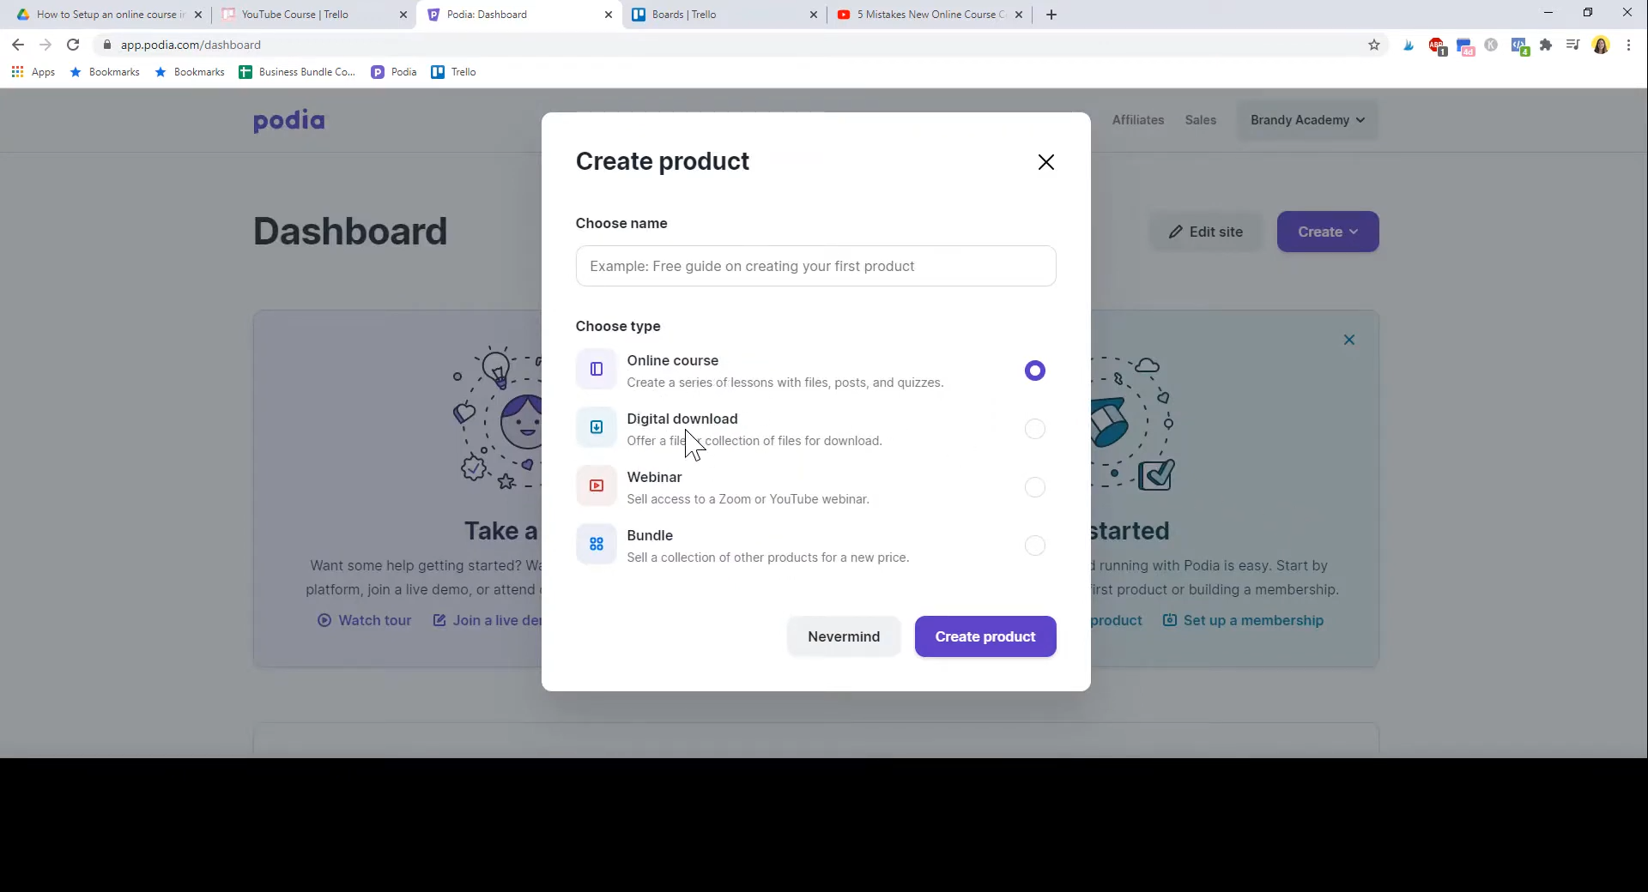
Task: Choose the Bundle radio button
Action: (1035, 545)
